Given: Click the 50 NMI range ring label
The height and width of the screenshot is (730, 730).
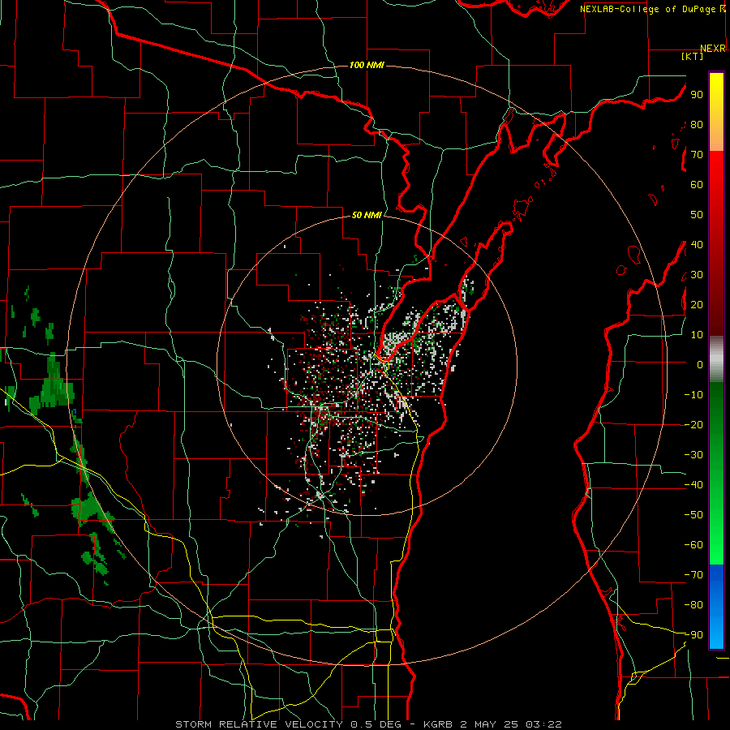Looking at the screenshot, I should [367, 215].
